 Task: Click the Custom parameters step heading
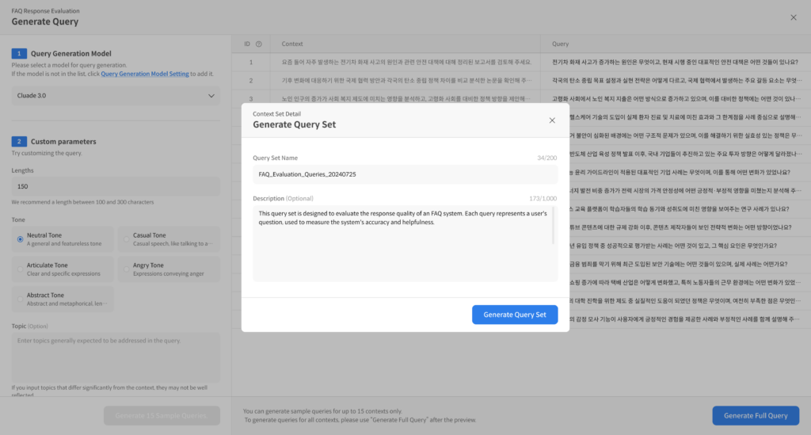pos(63,141)
